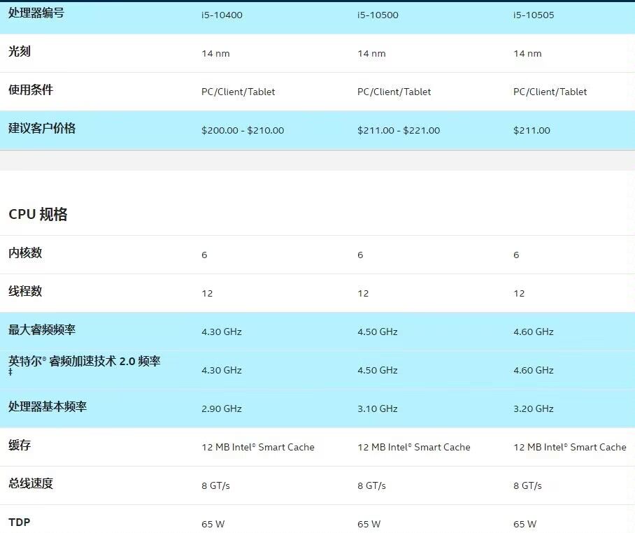
Task: Click 4.60 GHz in 最大睿频频率 row
Action: [534, 332]
